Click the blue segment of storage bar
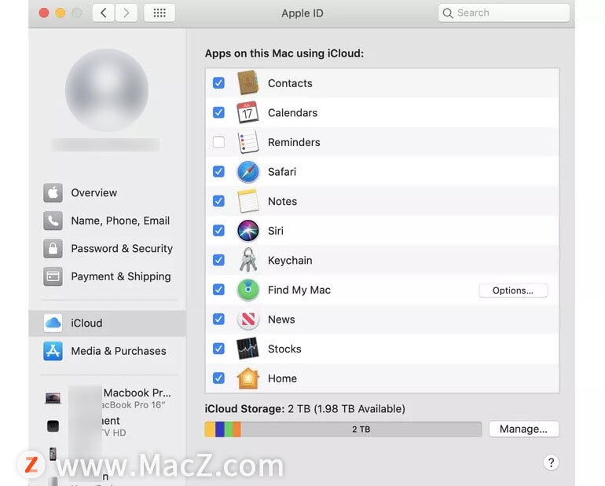 [x=220, y=429]
